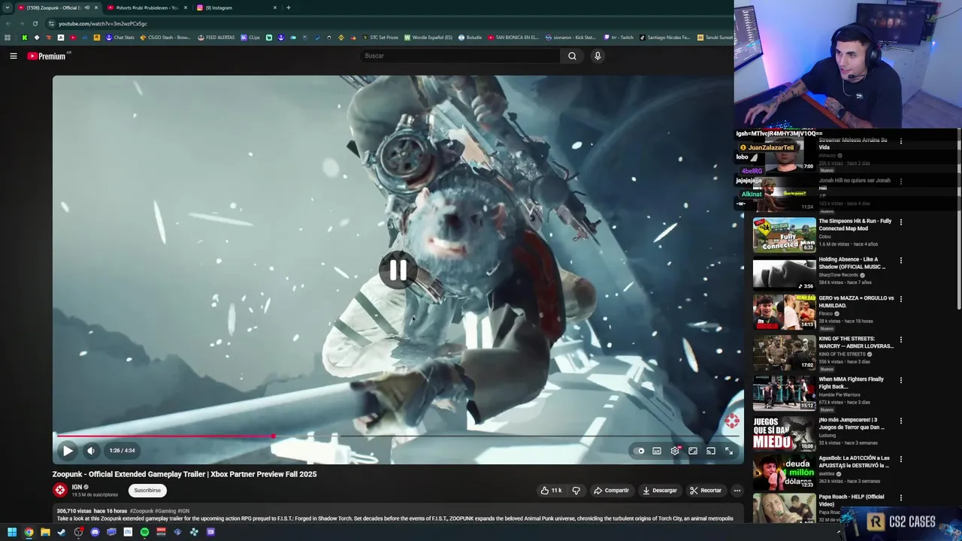Subscribe with the Suscribirse button

click(147, 490)
